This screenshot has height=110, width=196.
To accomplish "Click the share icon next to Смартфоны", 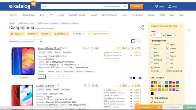I will 141,28.
